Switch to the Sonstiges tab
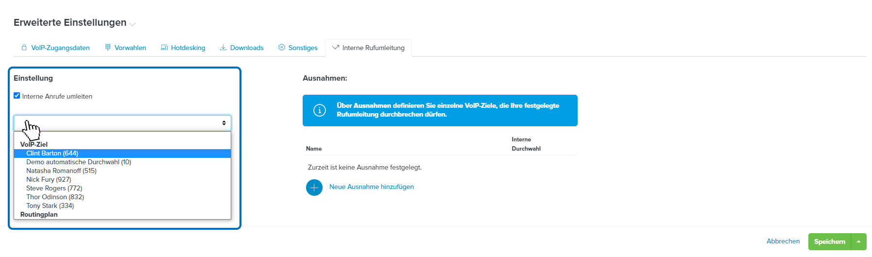This screenshot has width=872, height=257. tap(303, 48)
